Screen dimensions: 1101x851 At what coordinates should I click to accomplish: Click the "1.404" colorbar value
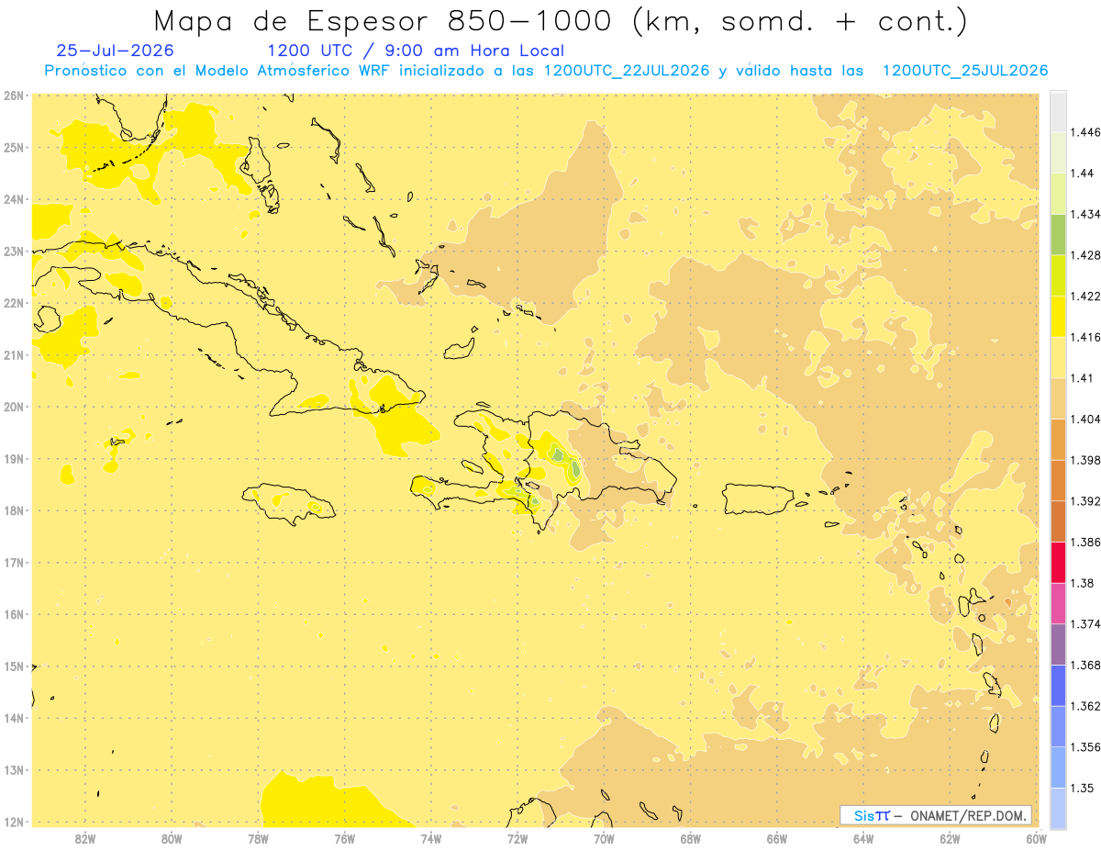[1084, 419]
